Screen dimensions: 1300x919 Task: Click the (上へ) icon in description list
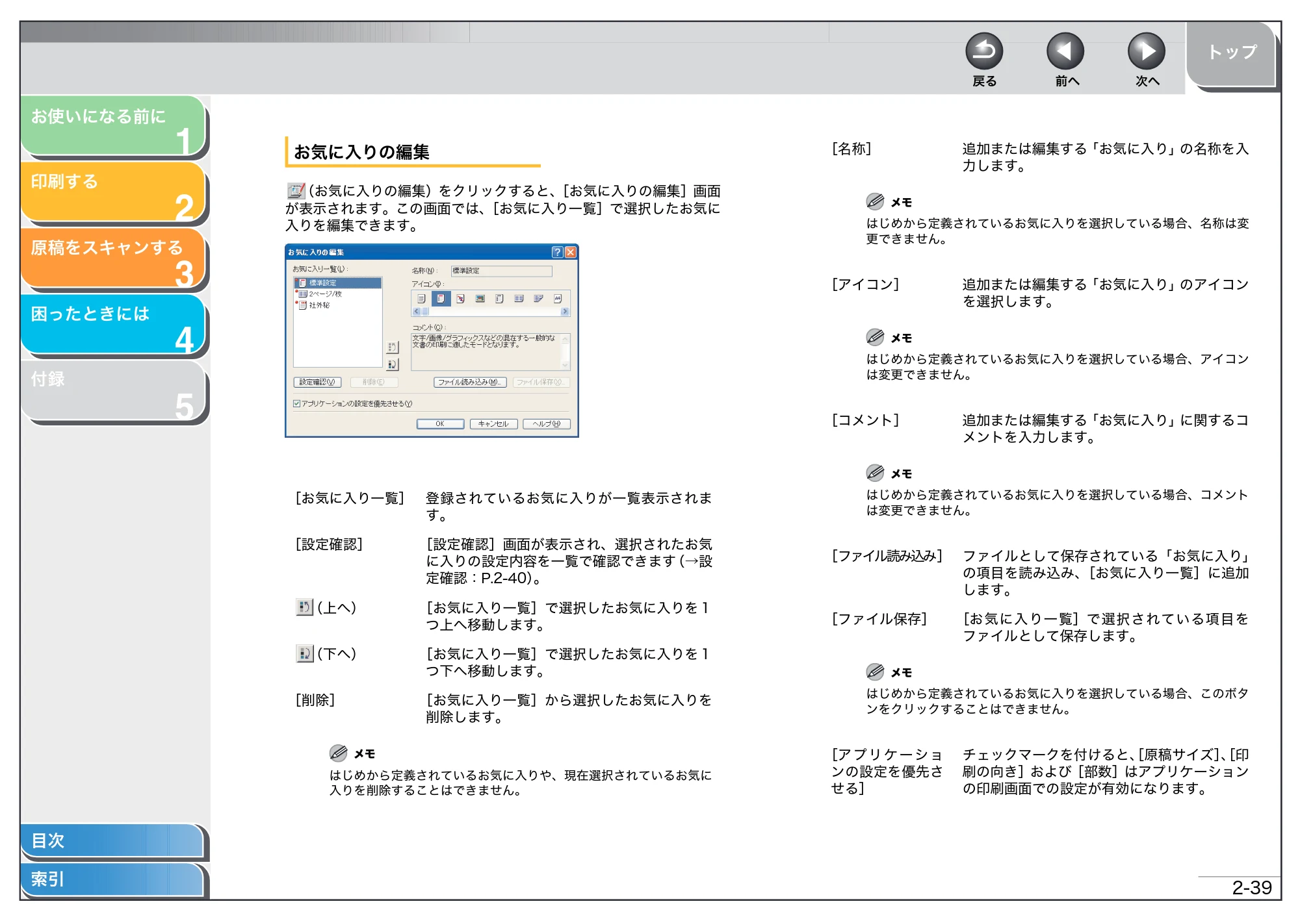click(x=304, y=607)
